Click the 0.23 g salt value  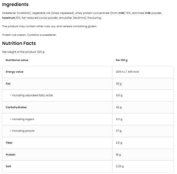(x=120, y=166)
